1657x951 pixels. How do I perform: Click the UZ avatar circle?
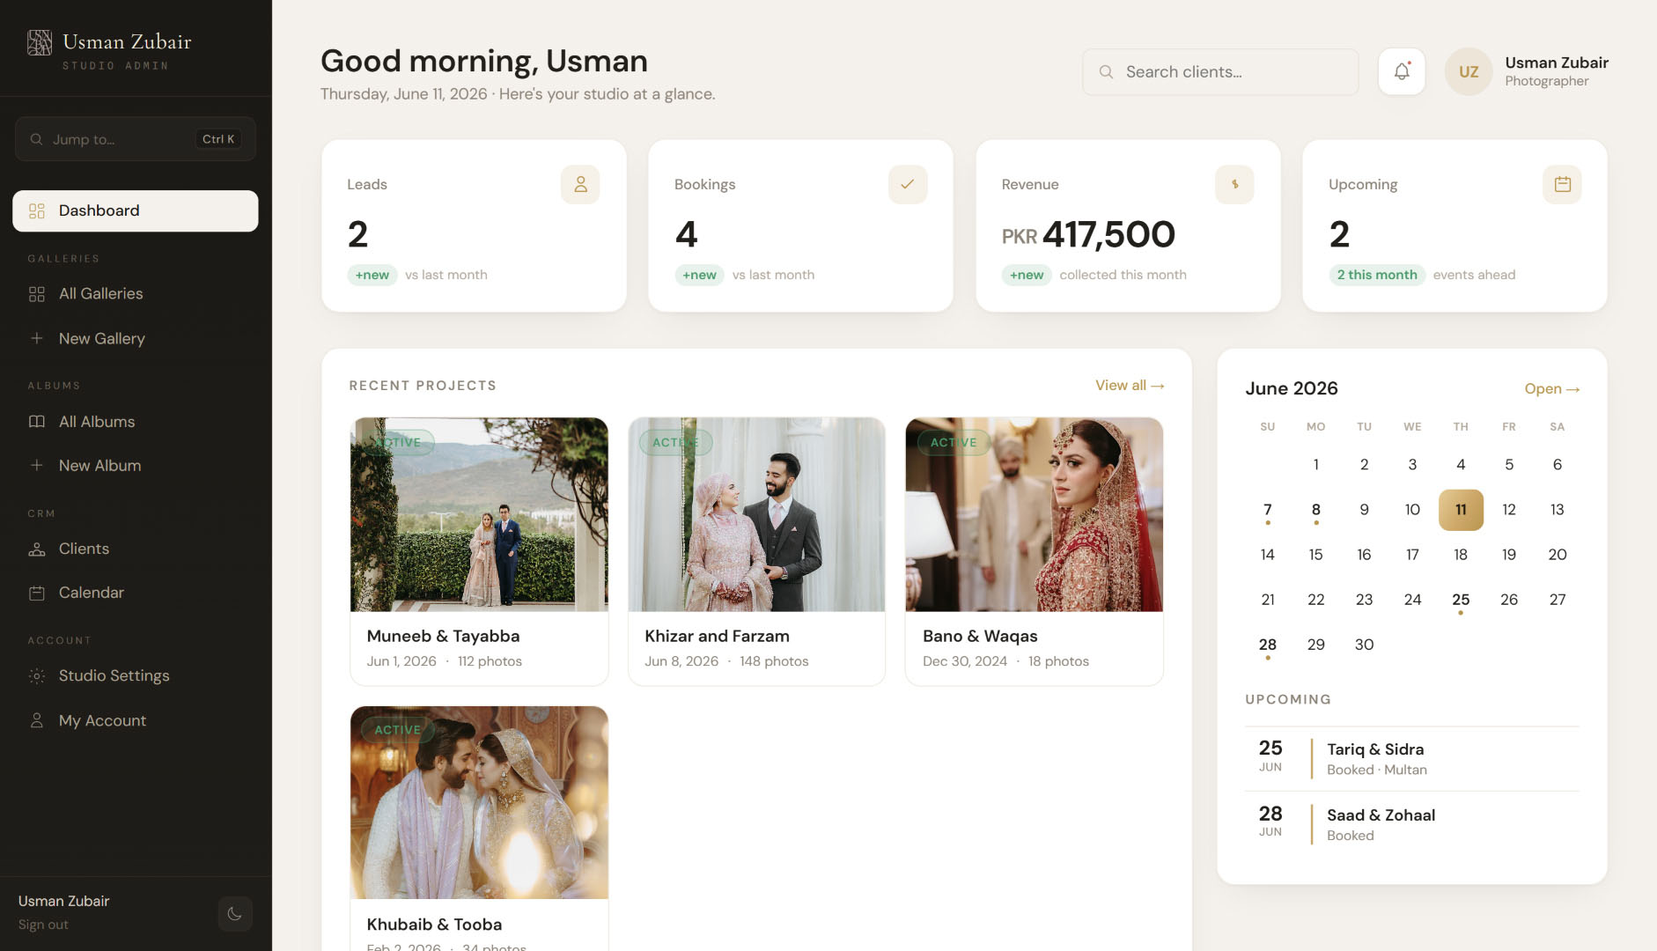pos(1469,71)
